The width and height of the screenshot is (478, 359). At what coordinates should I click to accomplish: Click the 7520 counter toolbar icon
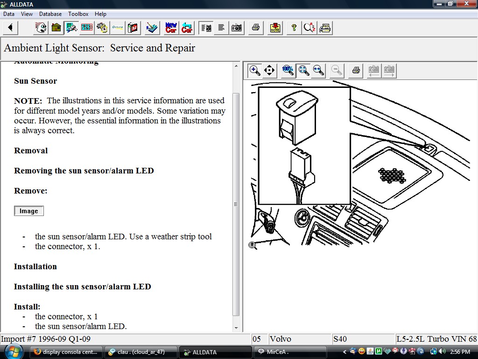pyautogui.click(x=86, y=28)
